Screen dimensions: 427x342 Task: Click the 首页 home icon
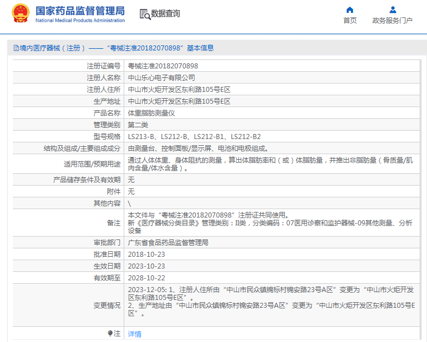tap(350, 10)
